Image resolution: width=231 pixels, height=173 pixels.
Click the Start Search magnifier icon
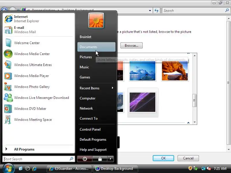tap(71, 159)
